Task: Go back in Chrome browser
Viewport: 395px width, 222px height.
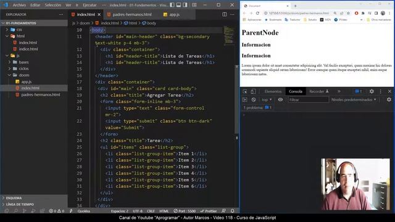Action: pos(244,13)
